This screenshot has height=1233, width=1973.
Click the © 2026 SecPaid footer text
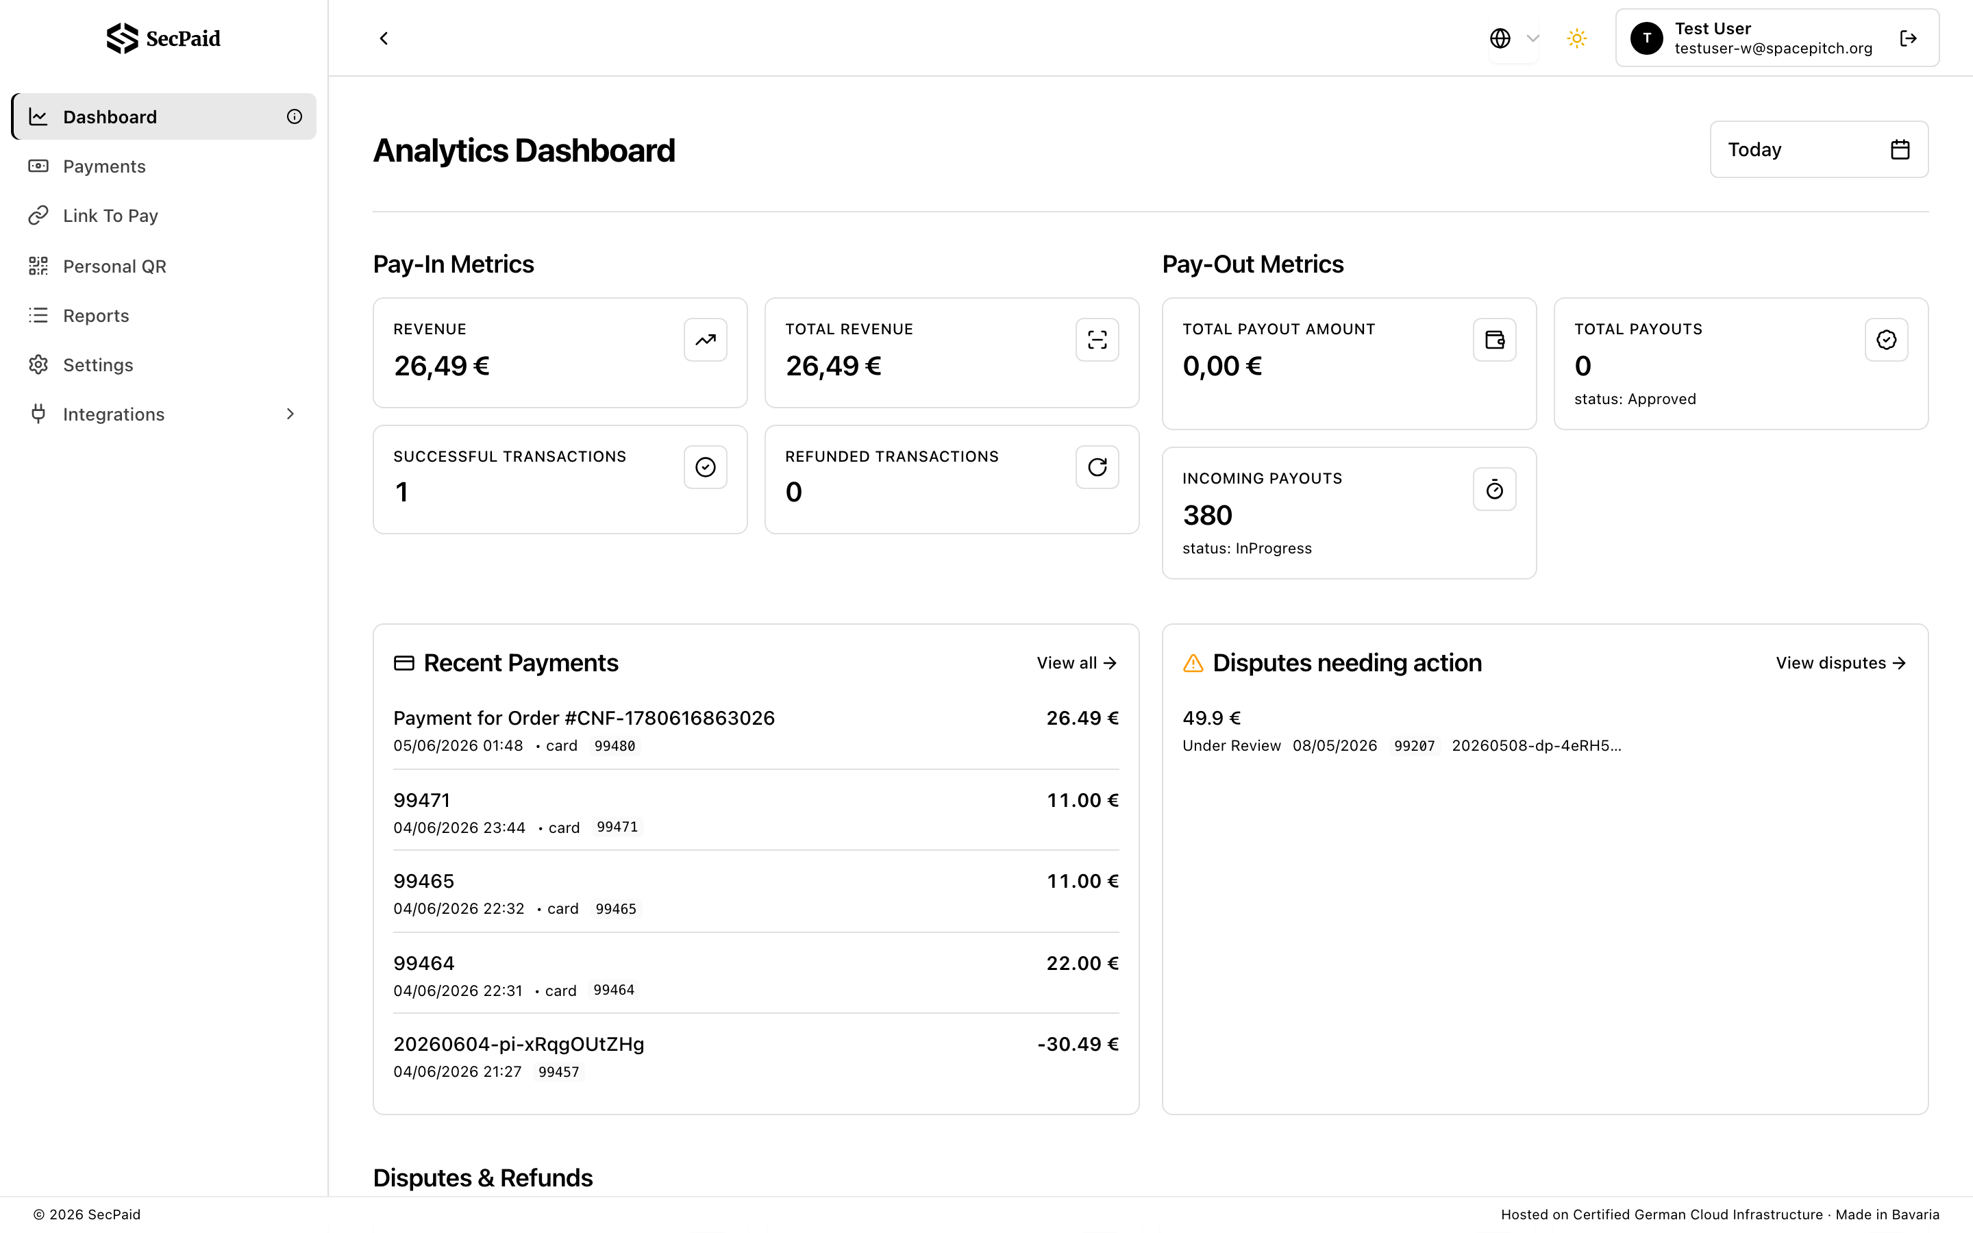(87, 1215)
